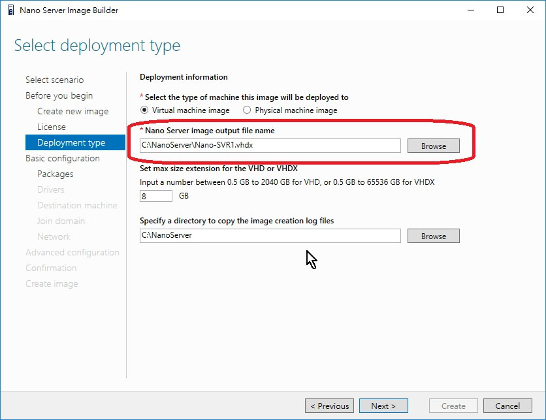Image resolution: width=546 pixels, height=420 pixels.
Task: Browse for the log files directory
Action: (x=434, y=236)
